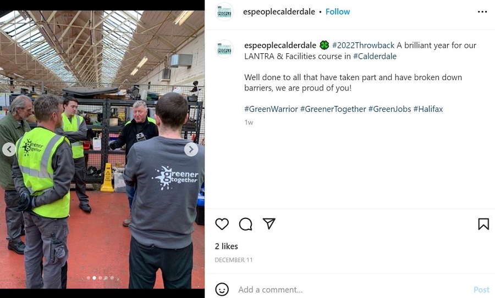Open espeoplecalderdale username in header
The width and height of the screenshot is (495, 298).
click(279, 12)
